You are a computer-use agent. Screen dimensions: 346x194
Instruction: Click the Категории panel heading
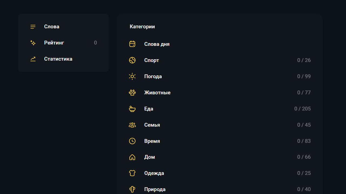point(142,26)
